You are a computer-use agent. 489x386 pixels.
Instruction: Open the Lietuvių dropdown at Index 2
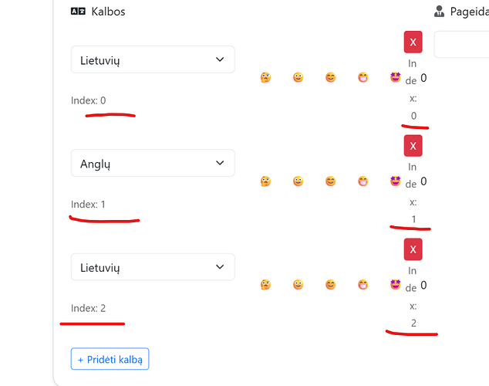coord(153,267)
